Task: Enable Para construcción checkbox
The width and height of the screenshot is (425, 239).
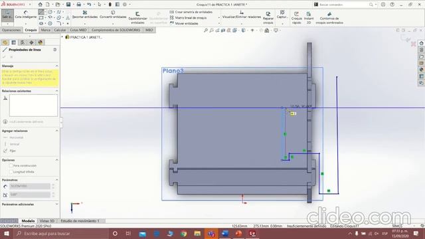Action: coord(11,165)
